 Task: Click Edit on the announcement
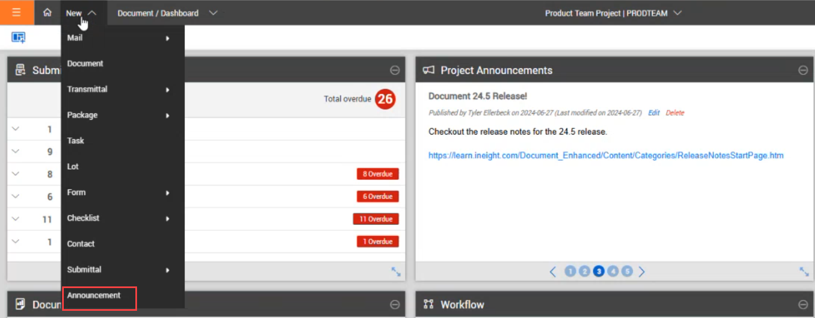pyautogui.click(x=654, y=112)
